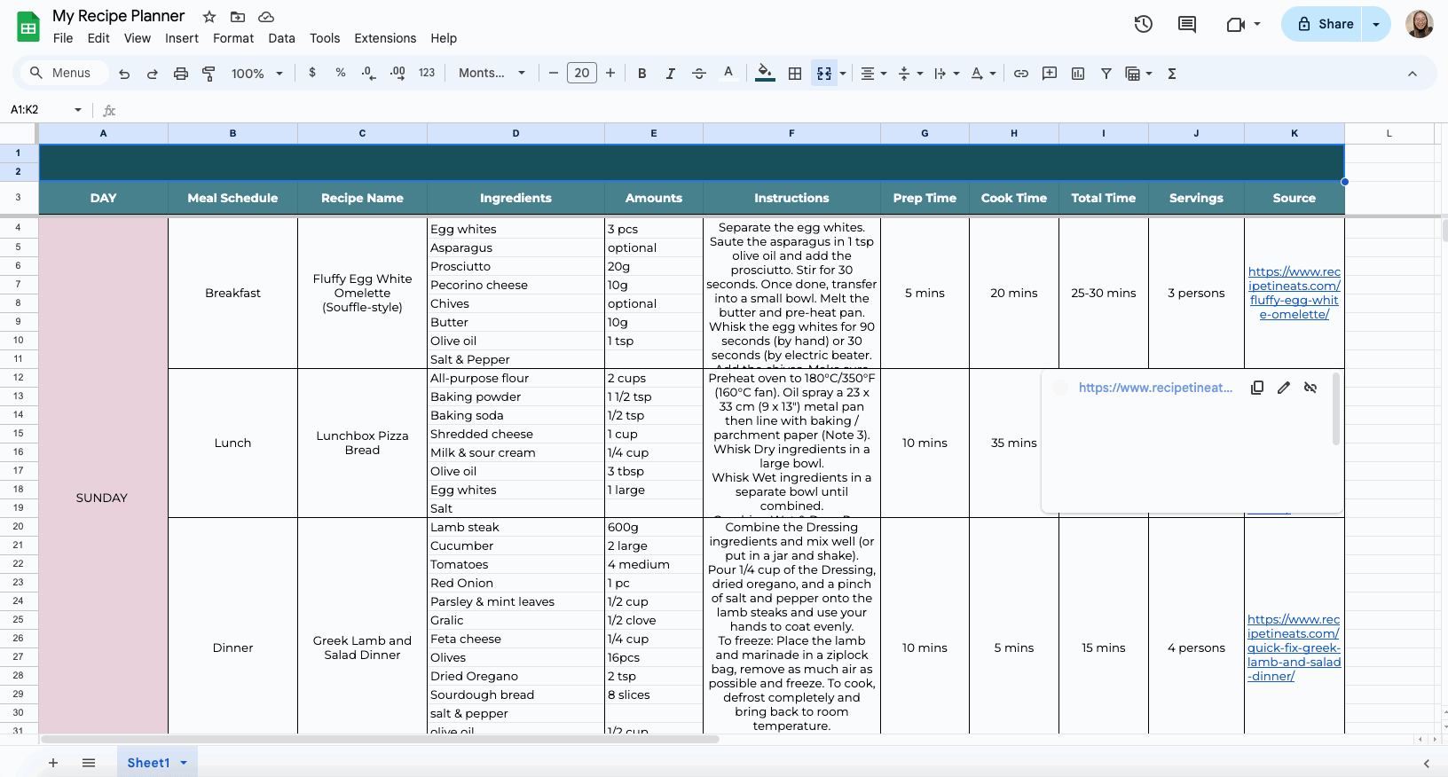1448x777 pixels.
Task: Open the Borders tool
Action: click(x=795, y=74)
